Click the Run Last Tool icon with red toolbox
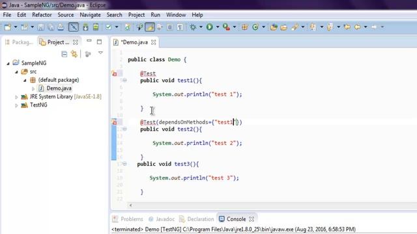The height and width of the screenshot is (234, 417). (x=226, y=27)
